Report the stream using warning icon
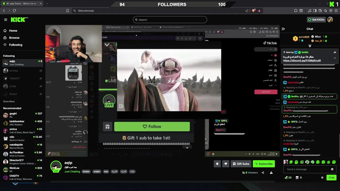This screenshot has width=340, height=191. 271,172
